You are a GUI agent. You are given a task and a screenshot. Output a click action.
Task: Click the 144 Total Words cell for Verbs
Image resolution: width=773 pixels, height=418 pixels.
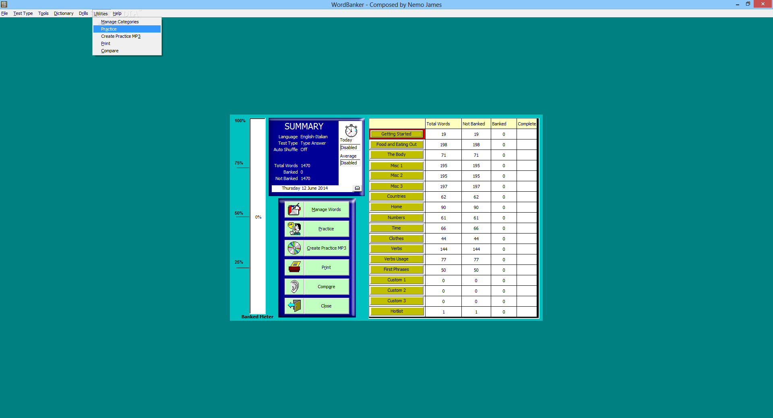[x=443, y=249]
